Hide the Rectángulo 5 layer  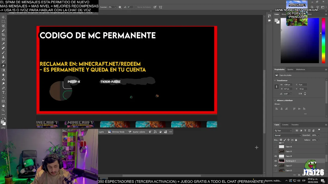276,161
